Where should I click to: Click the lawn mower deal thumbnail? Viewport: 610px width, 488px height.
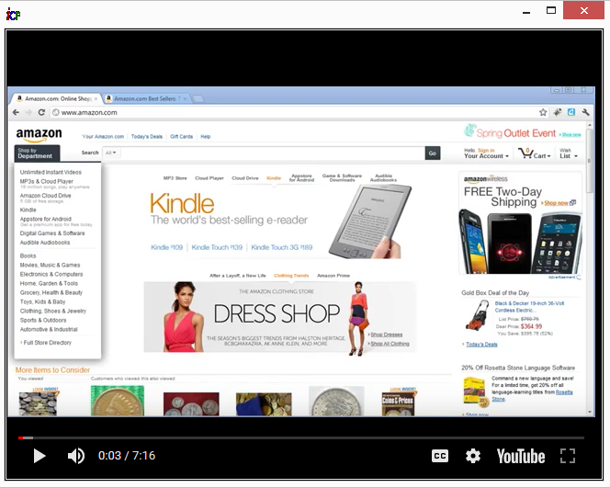478,315
